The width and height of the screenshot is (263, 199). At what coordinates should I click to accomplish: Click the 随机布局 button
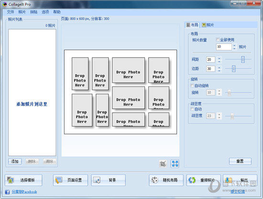[x=166, y=180]
